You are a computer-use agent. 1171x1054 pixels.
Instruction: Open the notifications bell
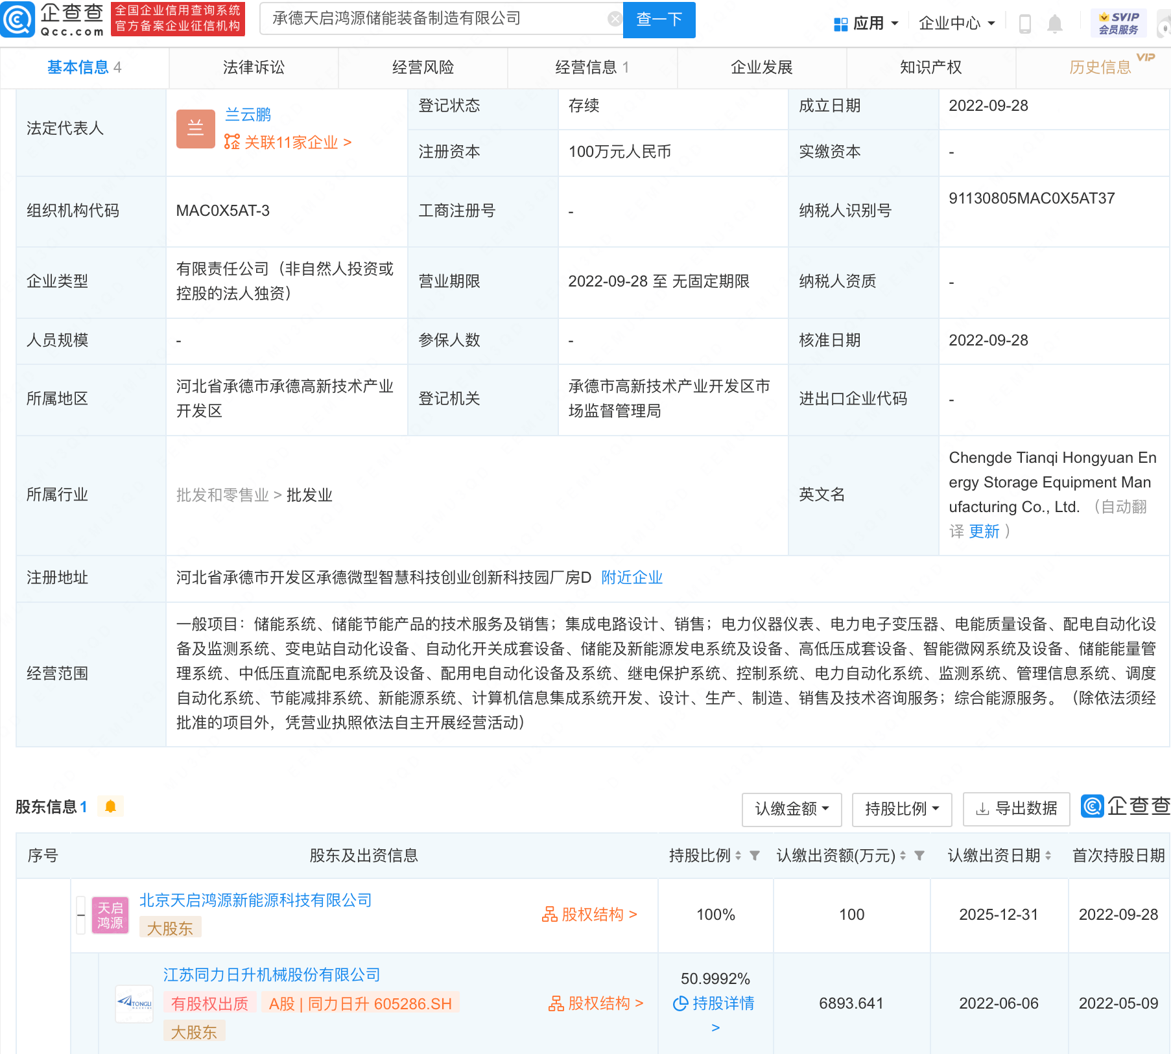[1055, 24]
